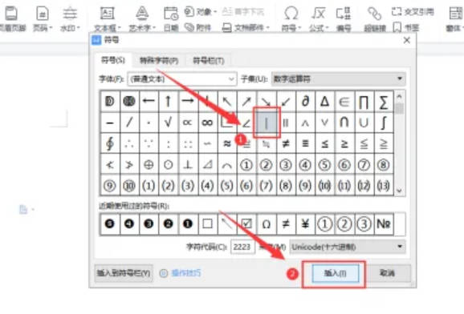This screenshot has height=314, width=464.
Task: Pick the black circled ❶ from recently used
Action: (188, 224)
